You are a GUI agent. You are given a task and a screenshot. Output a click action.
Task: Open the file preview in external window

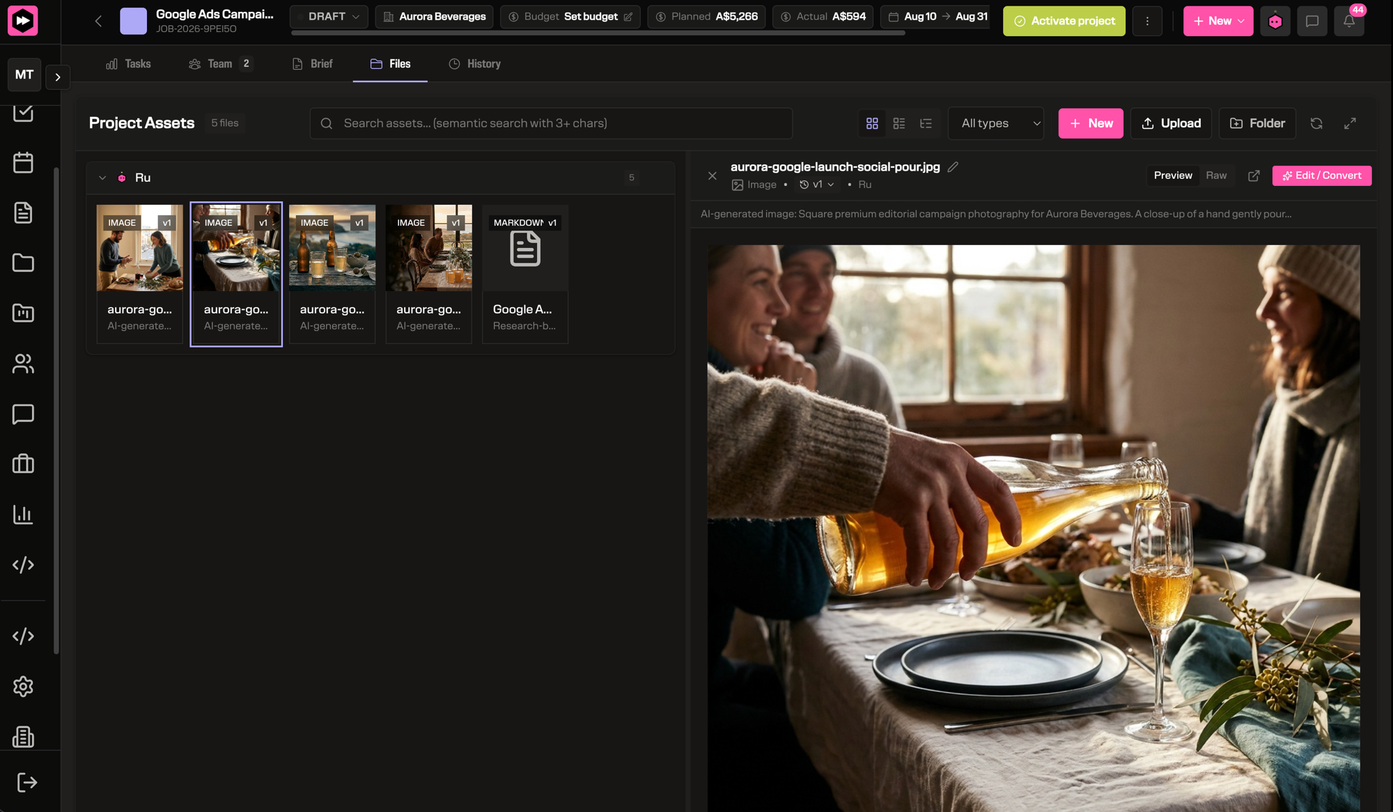click(1254, 175)
